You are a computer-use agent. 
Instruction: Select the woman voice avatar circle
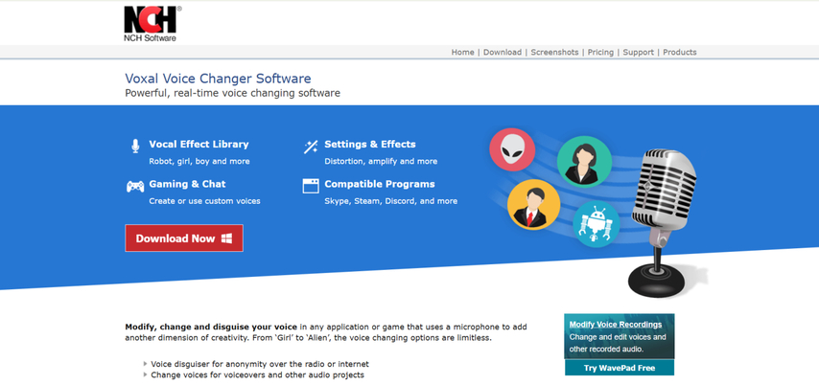pos(584,161)
